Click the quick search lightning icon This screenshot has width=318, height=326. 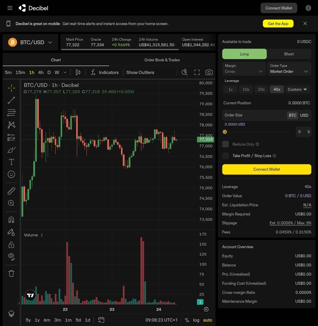coord(185,72)
